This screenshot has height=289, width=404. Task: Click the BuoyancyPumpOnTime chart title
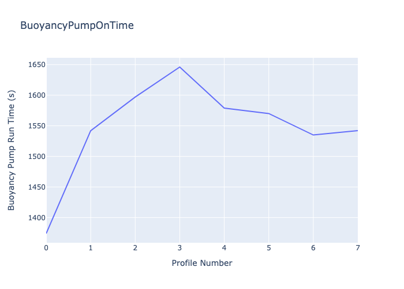click(77, 25)
